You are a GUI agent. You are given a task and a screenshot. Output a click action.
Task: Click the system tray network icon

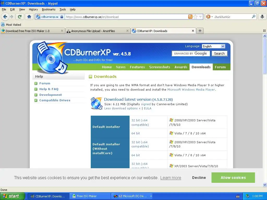coord(248,196)
